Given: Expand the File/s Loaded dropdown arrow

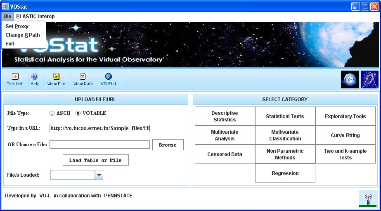Looking at the screenshot, I should pyautogui.click(x=99, y=175).
